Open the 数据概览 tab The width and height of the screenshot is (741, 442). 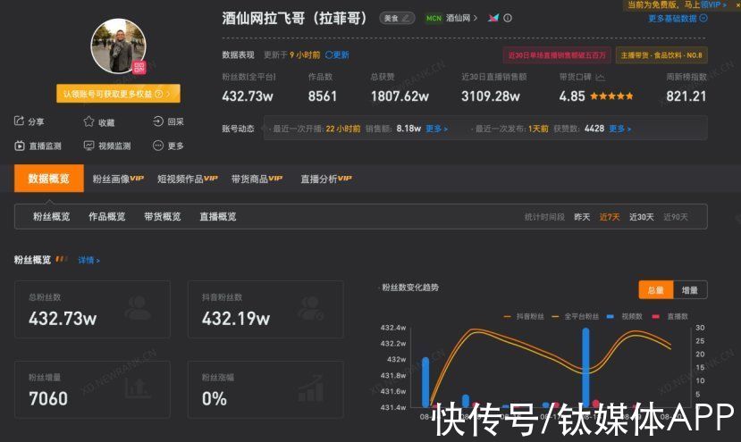pos(48,179)
